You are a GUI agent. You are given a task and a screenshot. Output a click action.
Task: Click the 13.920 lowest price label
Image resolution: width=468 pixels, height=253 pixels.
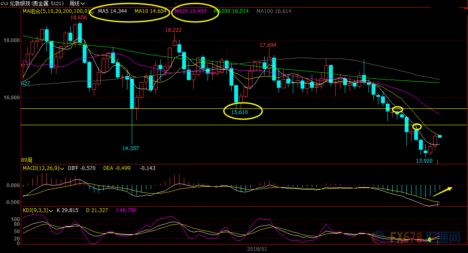[424, 161]
